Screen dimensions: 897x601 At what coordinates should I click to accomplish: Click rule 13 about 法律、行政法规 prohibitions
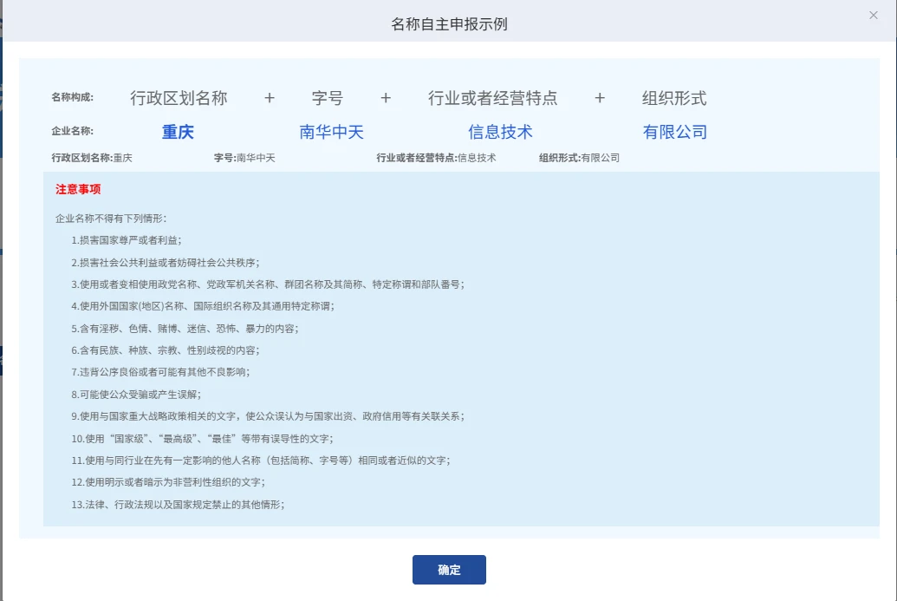[x=179, y=504]
